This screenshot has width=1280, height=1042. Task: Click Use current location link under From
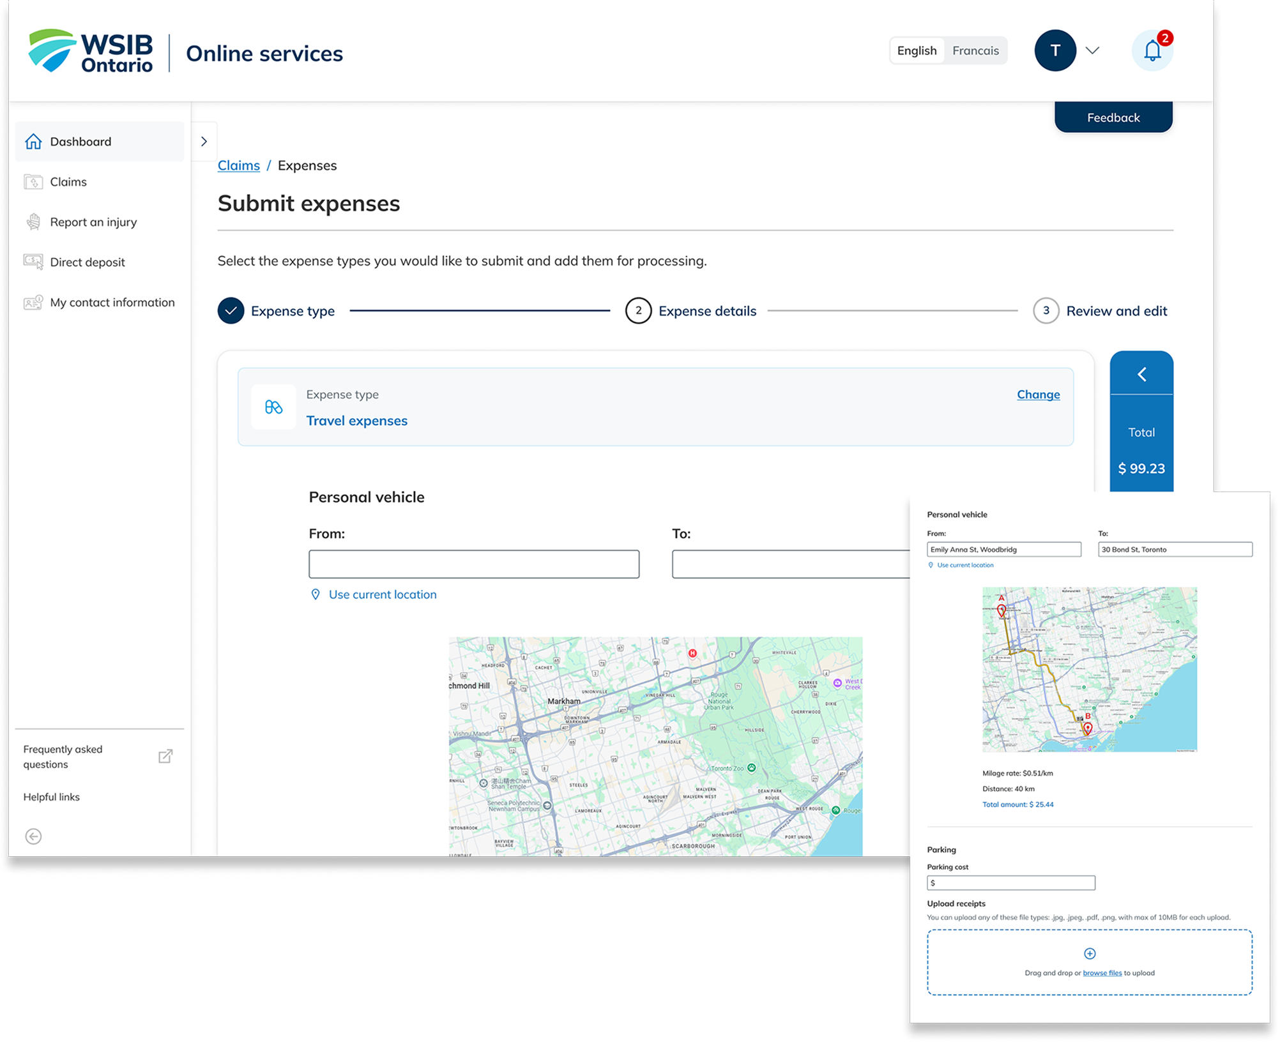(382, 594)
